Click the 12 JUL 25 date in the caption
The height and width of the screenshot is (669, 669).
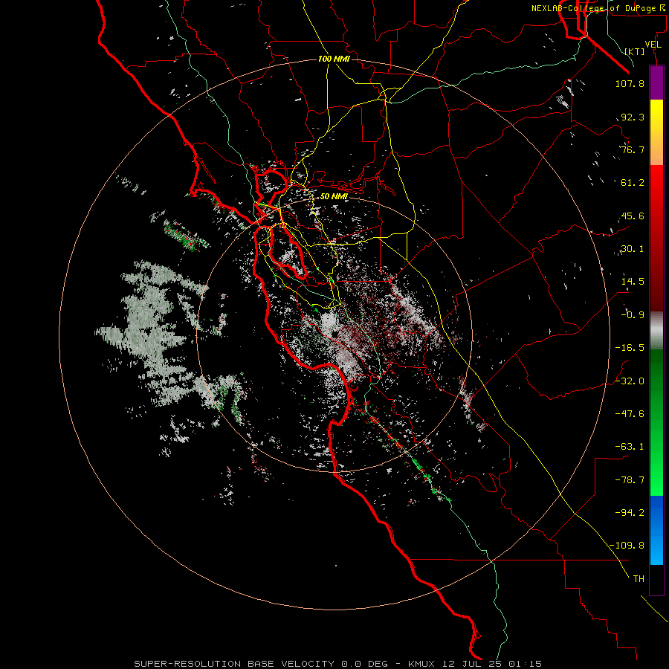tap(472, 664)
